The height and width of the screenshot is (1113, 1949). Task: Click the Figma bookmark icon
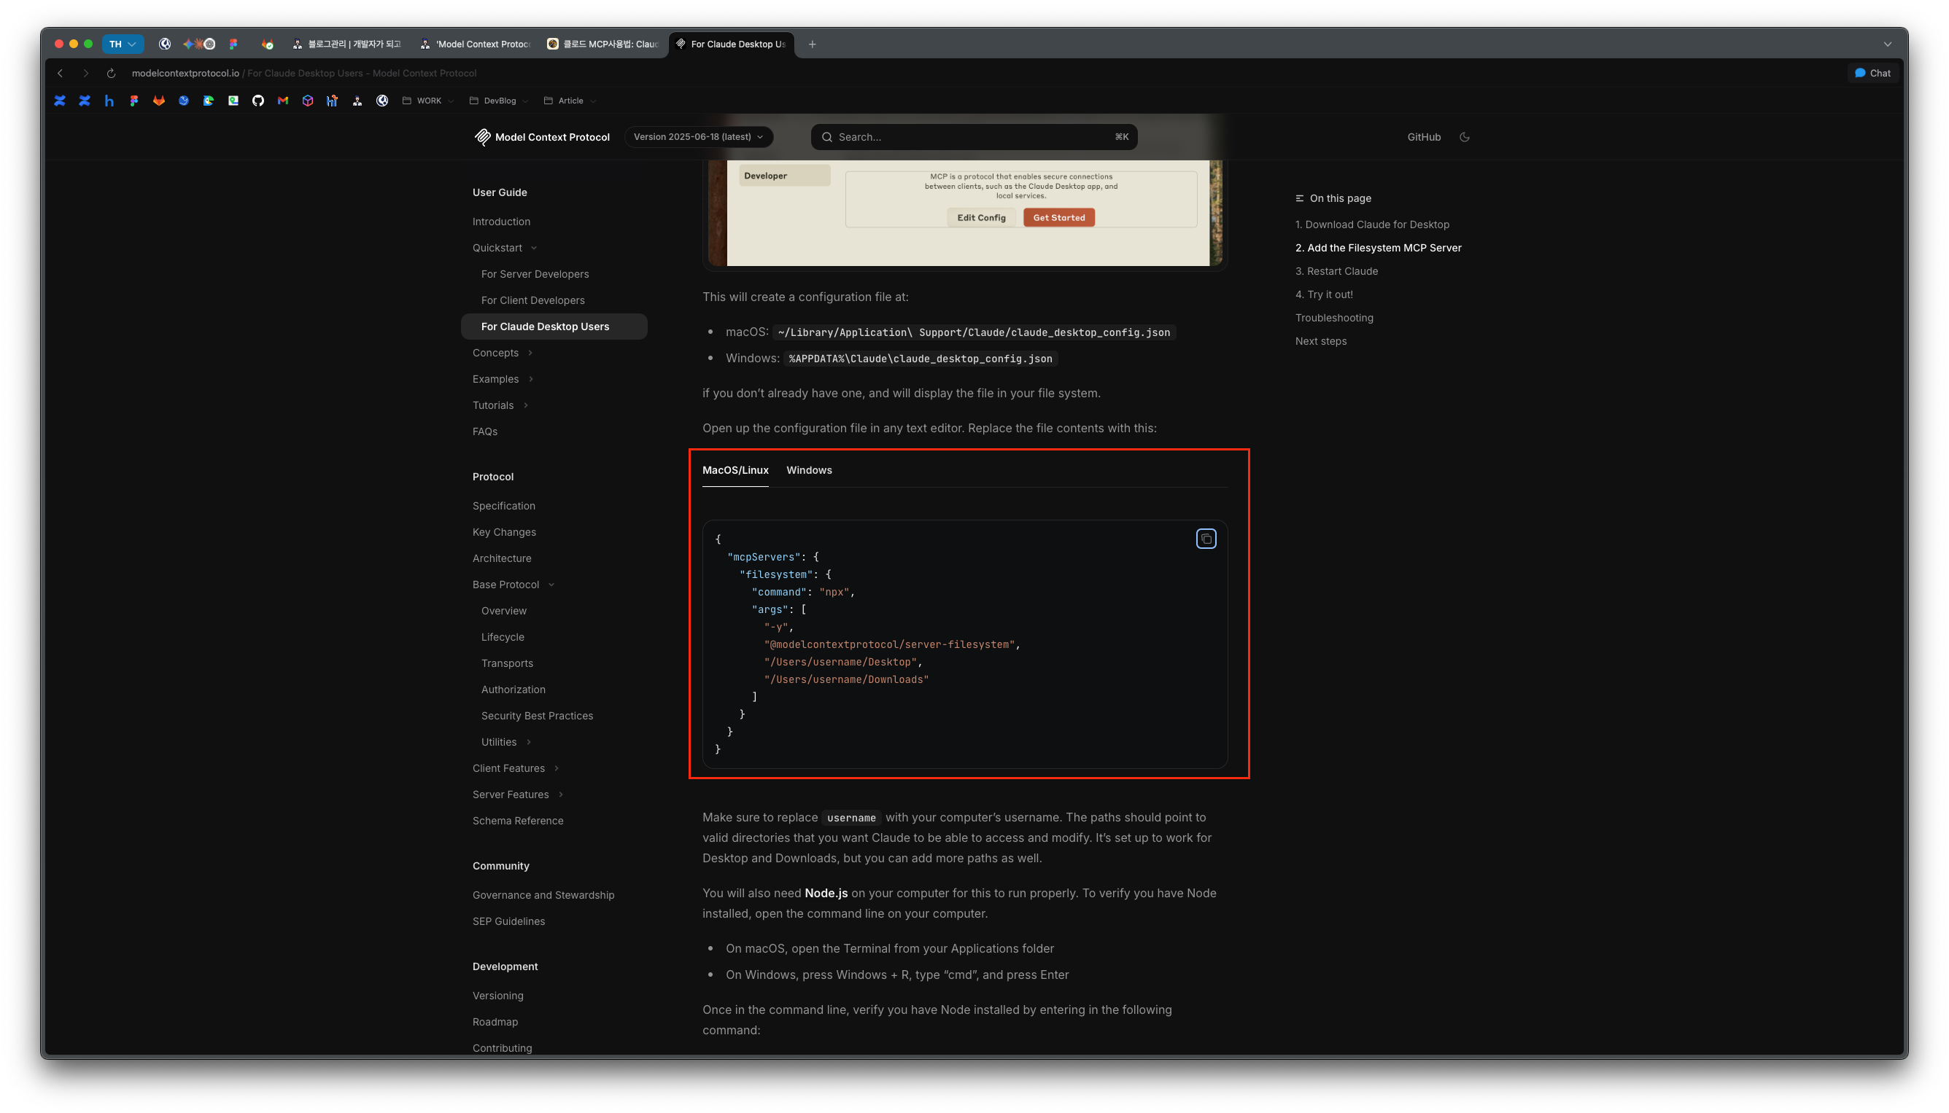pos(134,101)
